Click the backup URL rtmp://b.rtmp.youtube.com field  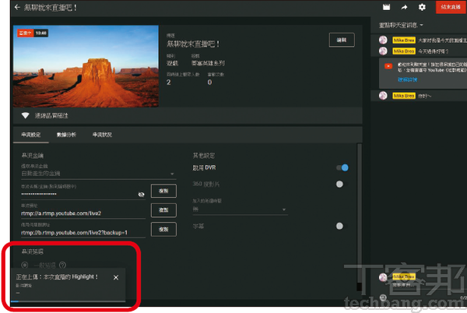point(83,233)
